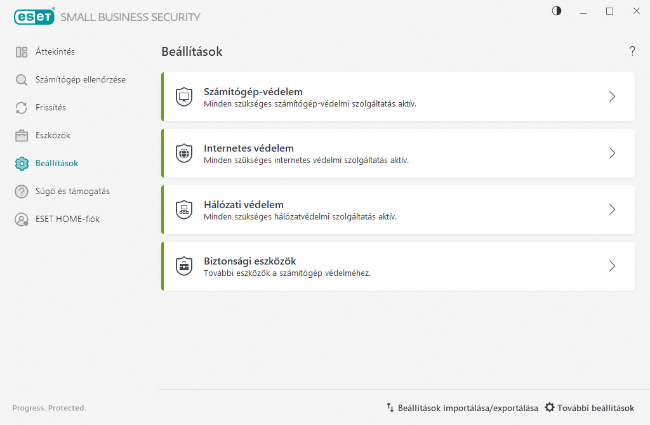
Task: Click the ESET HOME-fiók user icon
Action: pyautogui.click(x=22, y=219)
